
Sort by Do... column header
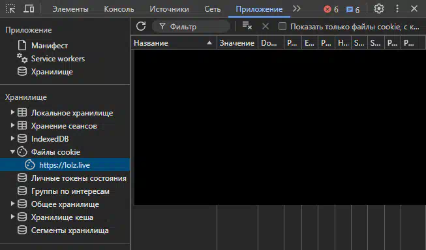click(x=271, y=43)
